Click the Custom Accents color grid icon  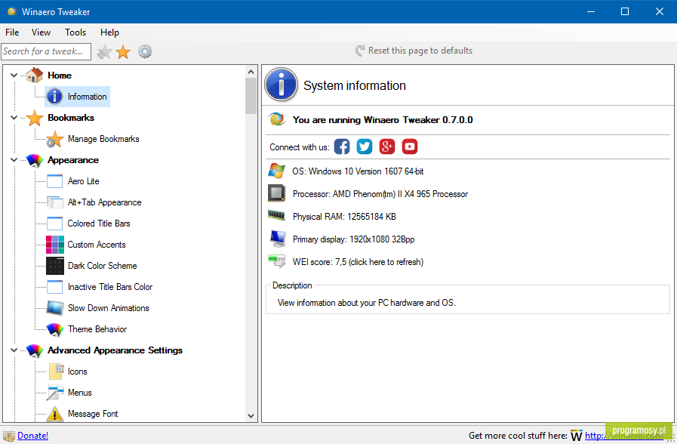[x=55, y=245]
